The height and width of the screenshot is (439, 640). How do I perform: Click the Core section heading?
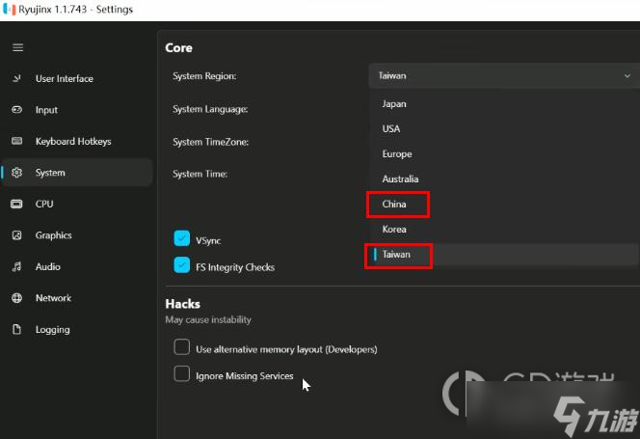[178, 48]
